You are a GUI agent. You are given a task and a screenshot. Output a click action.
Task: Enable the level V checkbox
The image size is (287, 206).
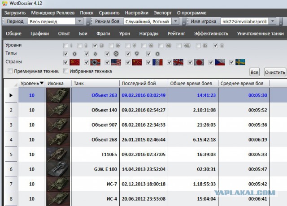[128, 46]
